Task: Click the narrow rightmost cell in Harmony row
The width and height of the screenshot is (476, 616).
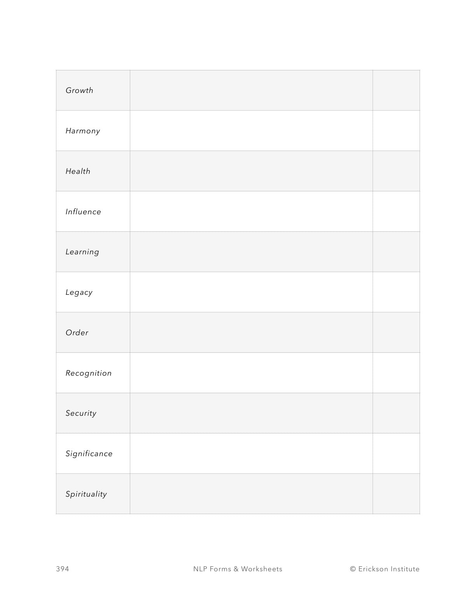Action: coord(396,131)
